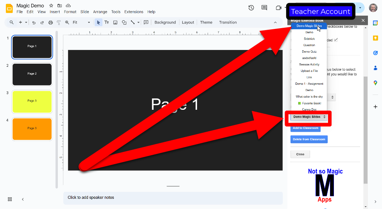This screenshot has height=209, width=382.
Task: Open version history clock icon
Action: [x=251, y=8]
